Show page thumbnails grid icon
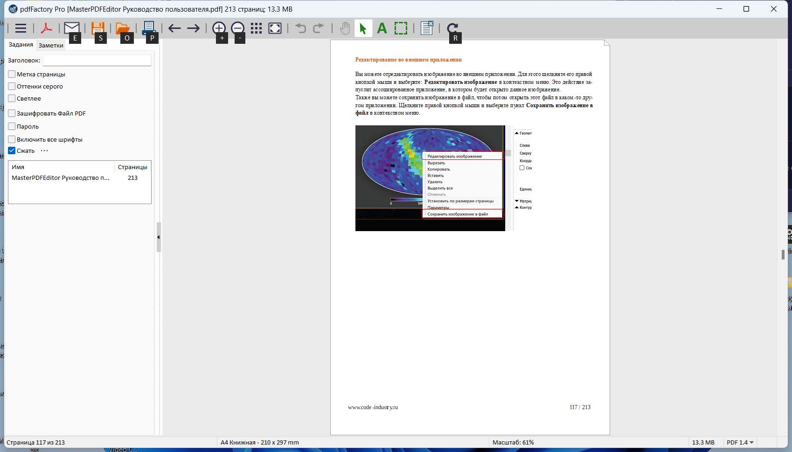 click(256, 28)
